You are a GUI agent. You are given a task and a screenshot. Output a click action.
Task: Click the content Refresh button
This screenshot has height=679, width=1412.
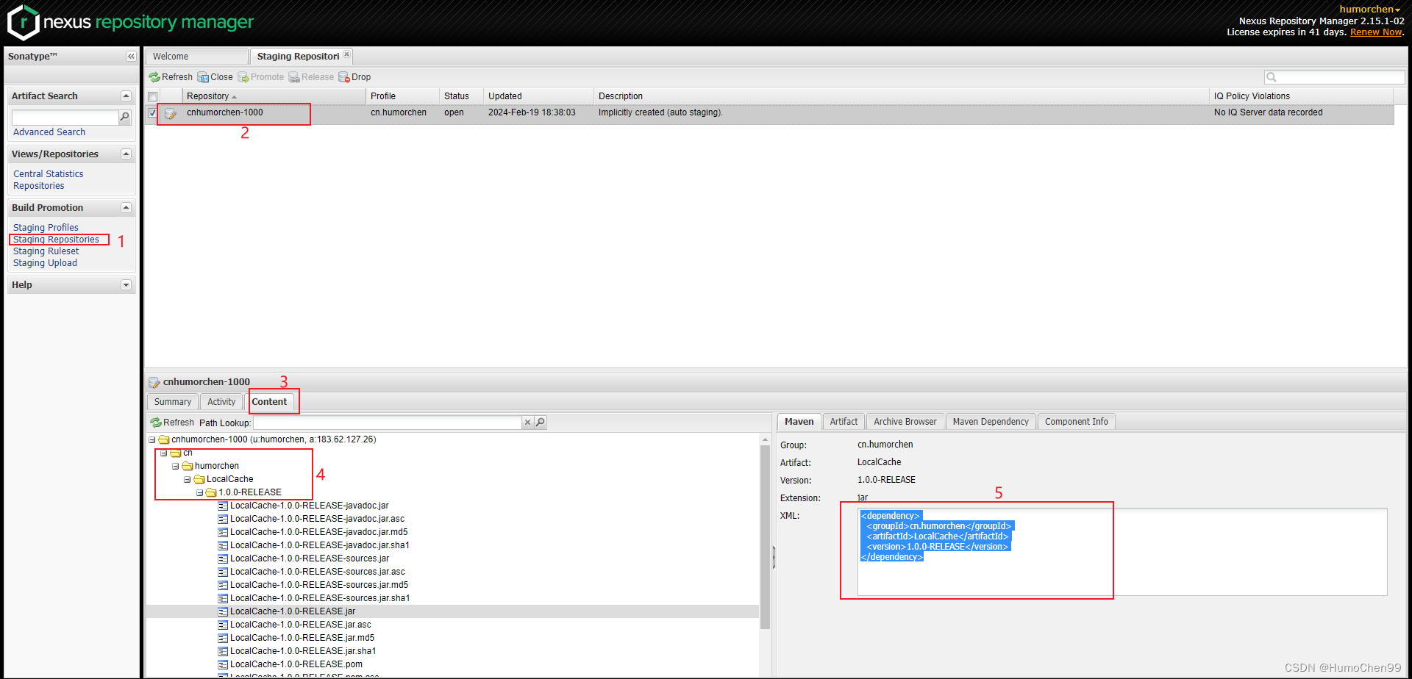[172, 423]
